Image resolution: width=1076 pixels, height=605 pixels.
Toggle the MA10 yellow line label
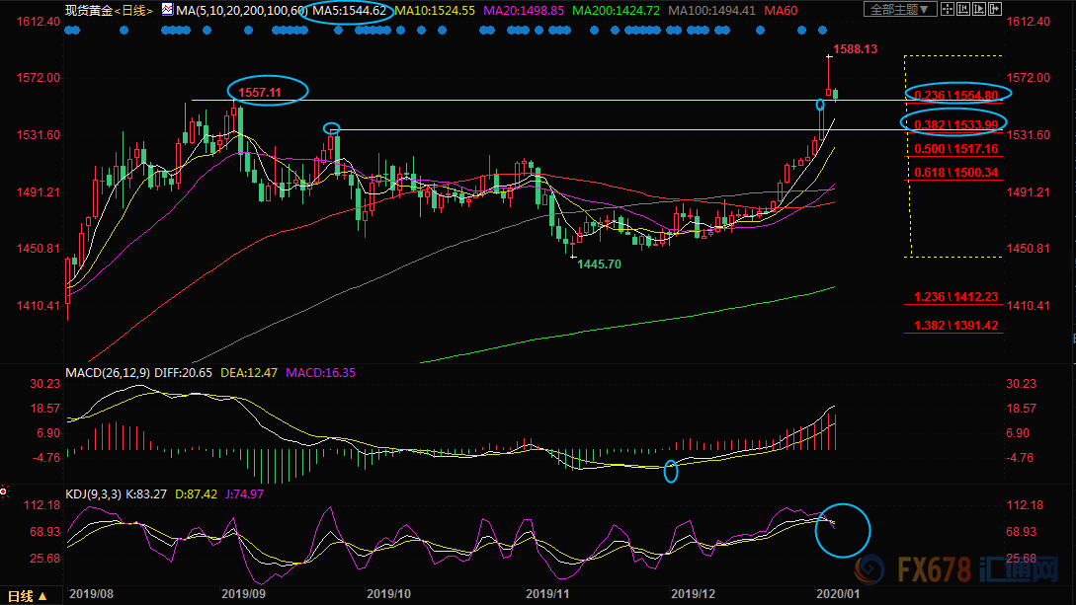pos(437,10)
